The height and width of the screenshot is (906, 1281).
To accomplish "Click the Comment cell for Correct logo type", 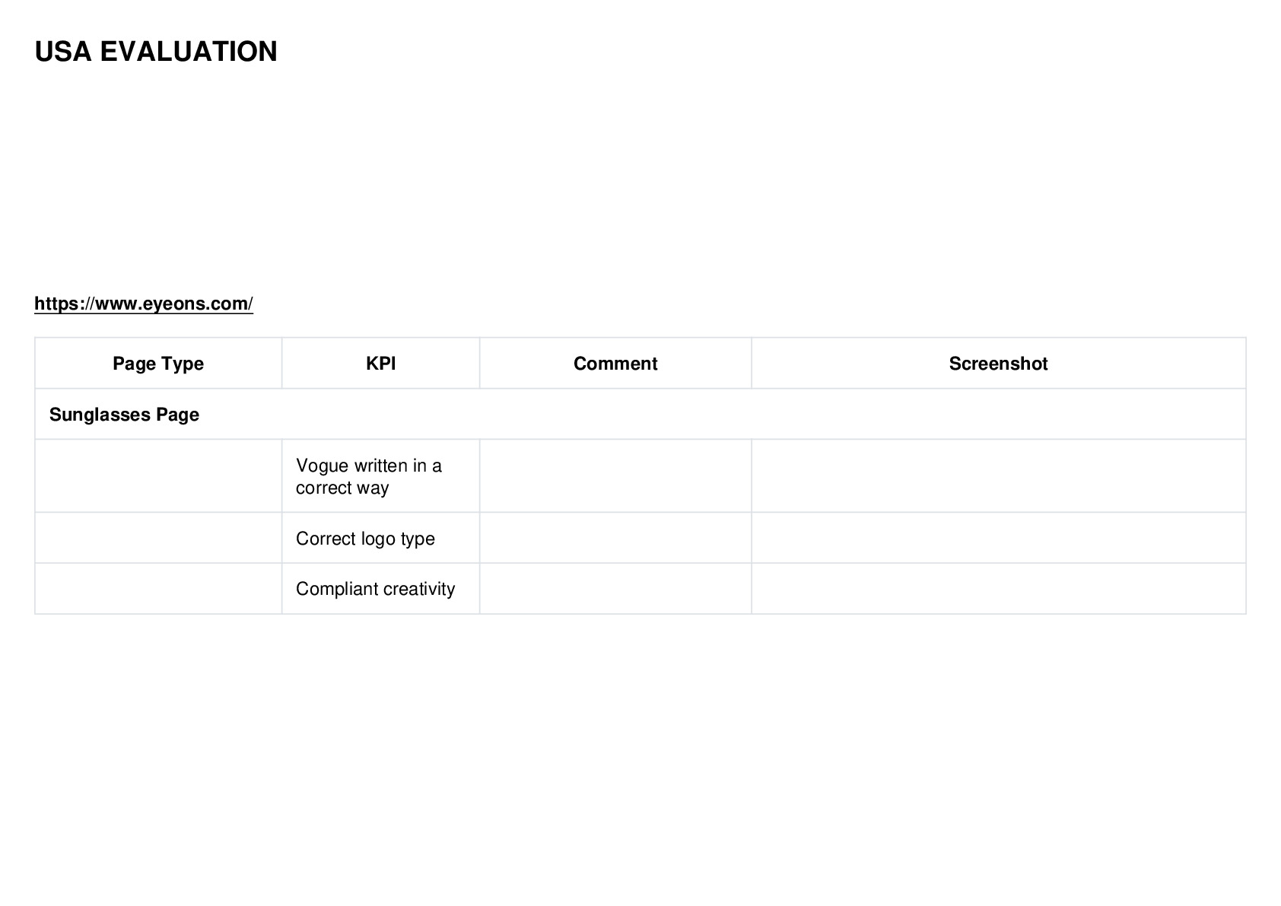I will (615, 539).
